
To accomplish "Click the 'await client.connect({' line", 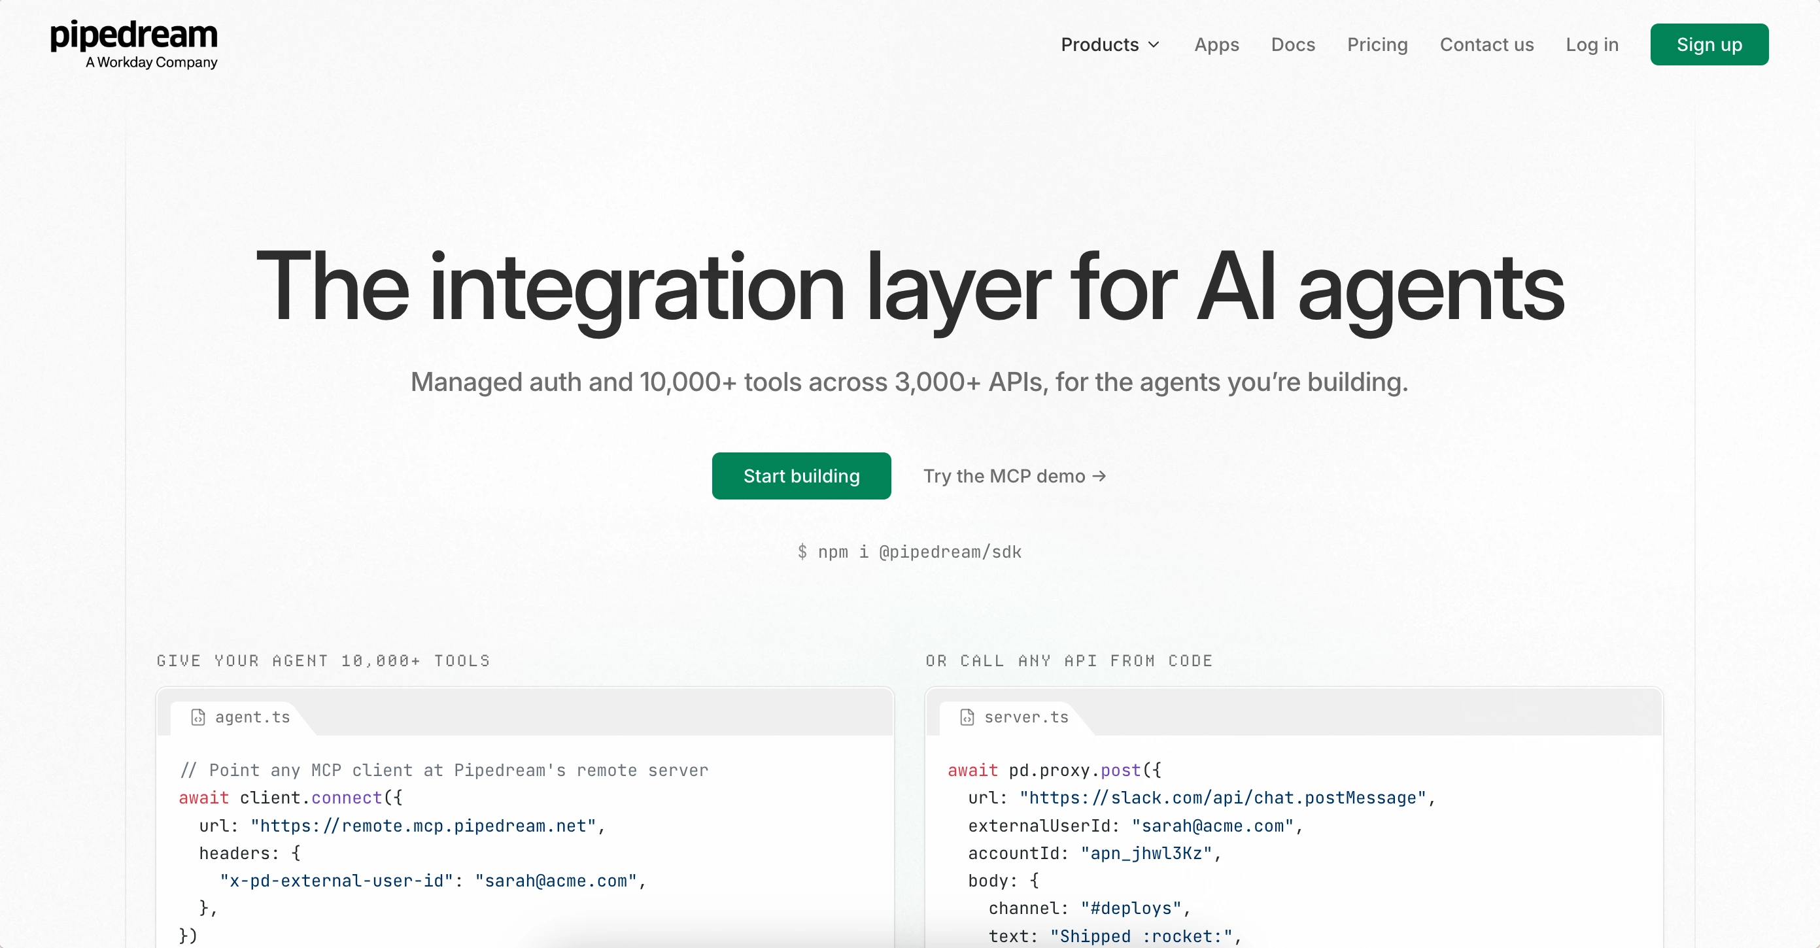I will coord(290,798).
